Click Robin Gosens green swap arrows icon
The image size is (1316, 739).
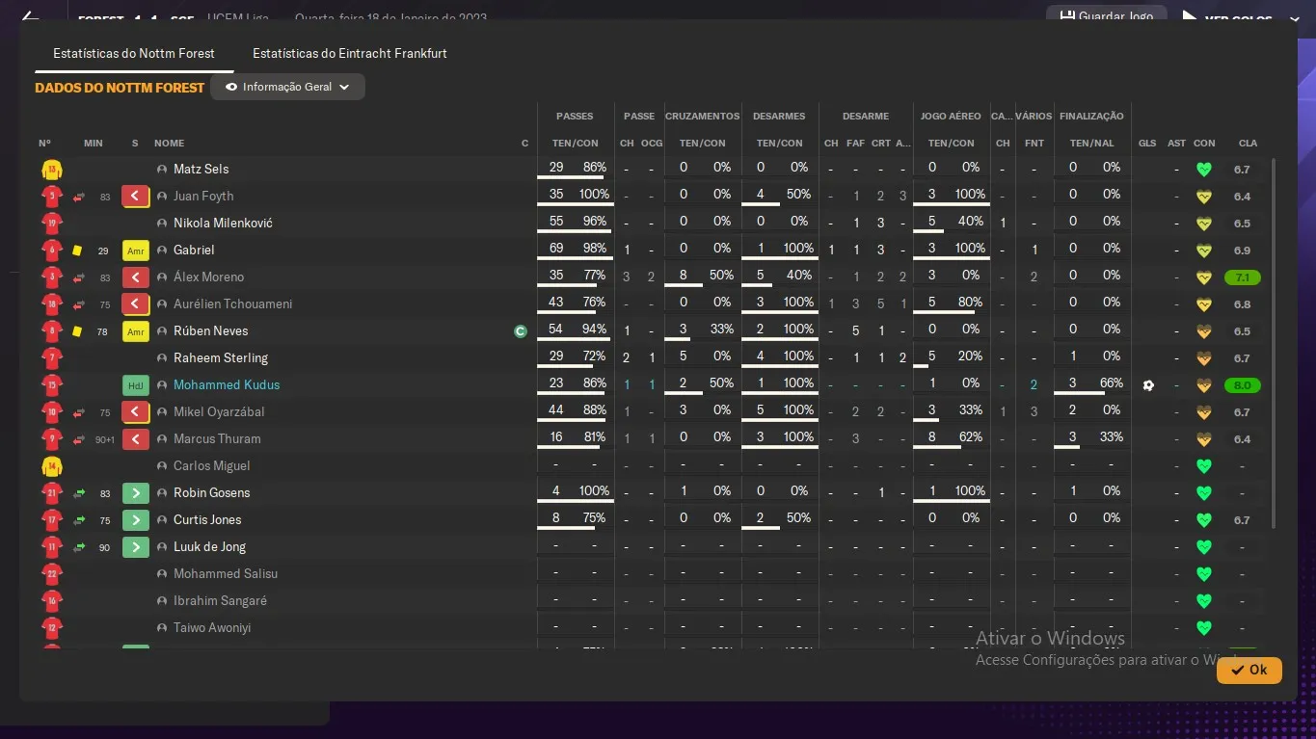pyautogui.click(x=79, y=493)
